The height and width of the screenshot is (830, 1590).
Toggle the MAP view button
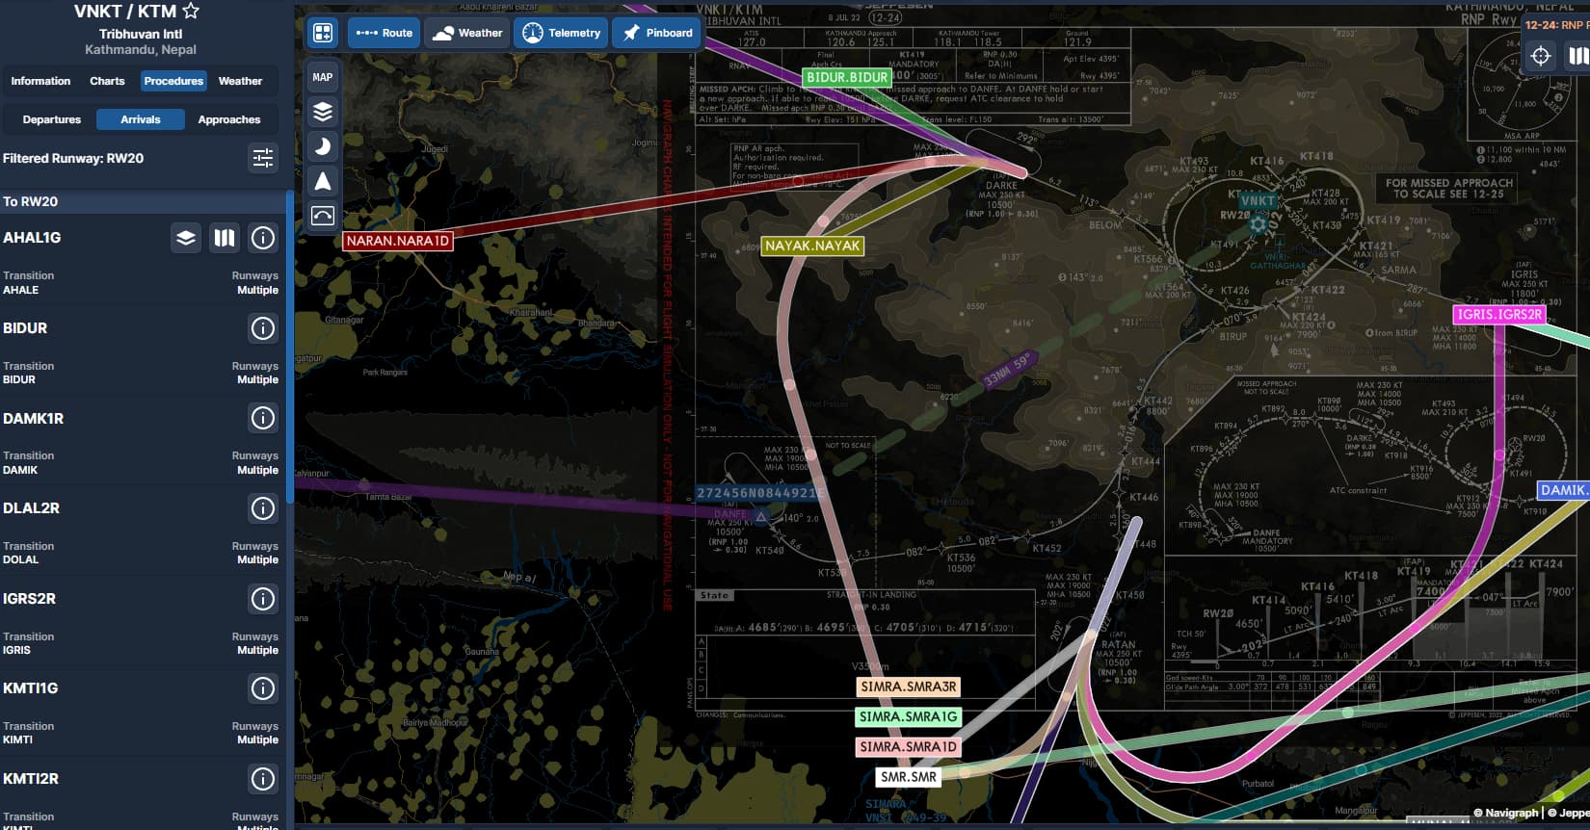[323, 77]
